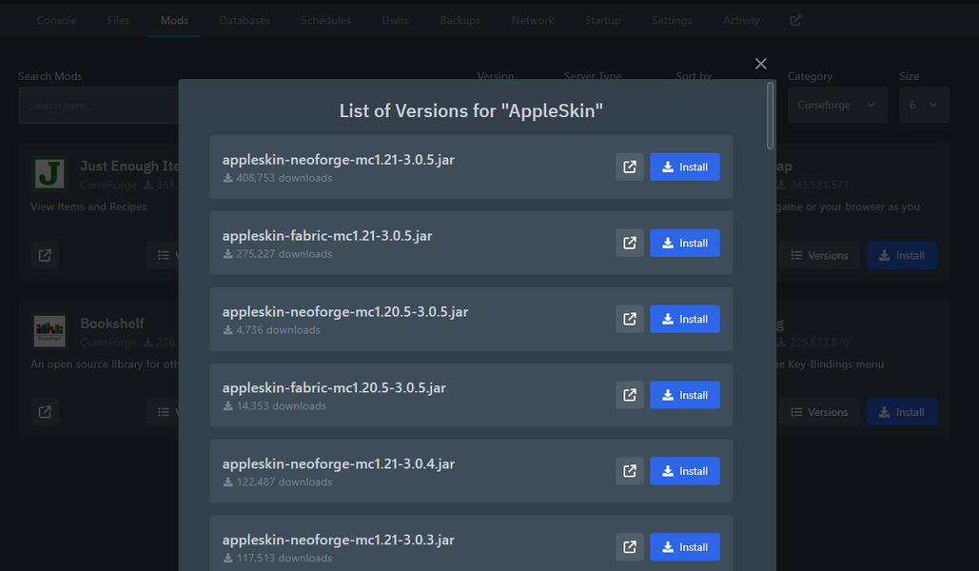This screenshot has width=979, height=571.
Task: Open external link for appleskin-neoforge-mc1.21-3.0.4.jar
Action: tap(629, 471)
